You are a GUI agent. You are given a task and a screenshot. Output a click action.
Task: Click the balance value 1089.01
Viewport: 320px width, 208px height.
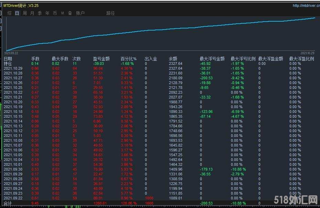175,198
